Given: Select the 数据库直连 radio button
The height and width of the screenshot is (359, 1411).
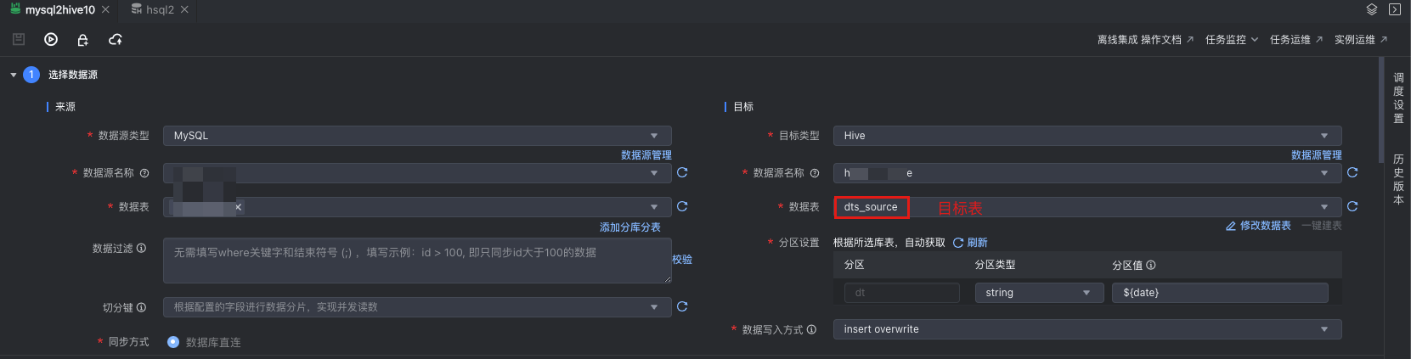Looking at the screenshot, I should pos(173,342).
